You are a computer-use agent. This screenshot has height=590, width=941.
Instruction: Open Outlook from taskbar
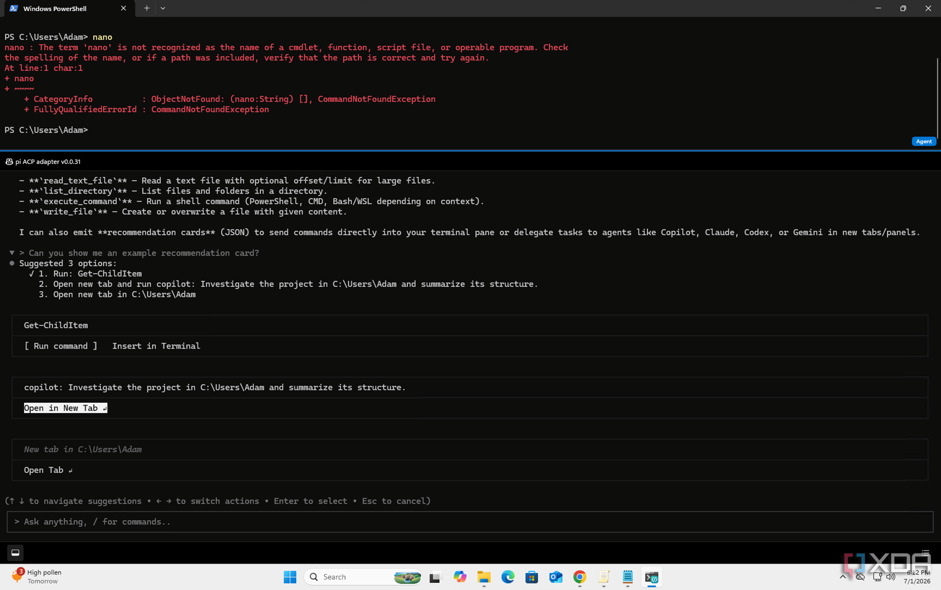556,577
